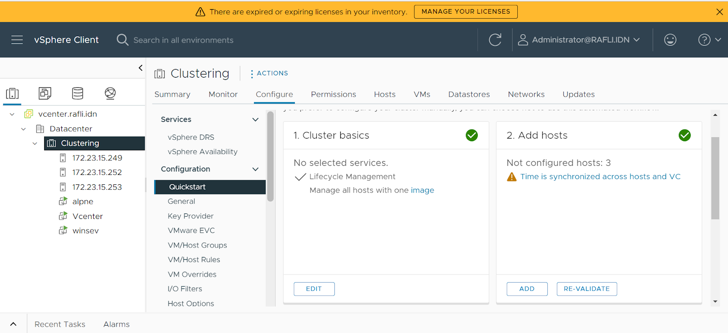
Task: Open the Datastores tab
Action: (x=469, y=94)
